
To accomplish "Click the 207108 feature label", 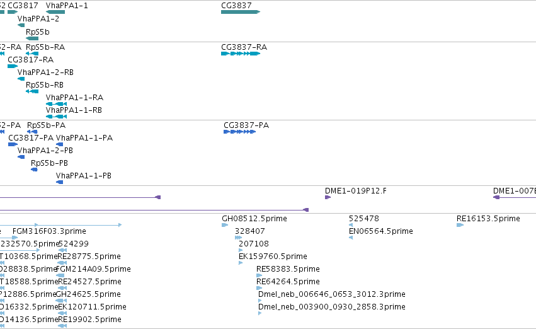I will pyautogui.click(x=254, y=244).
